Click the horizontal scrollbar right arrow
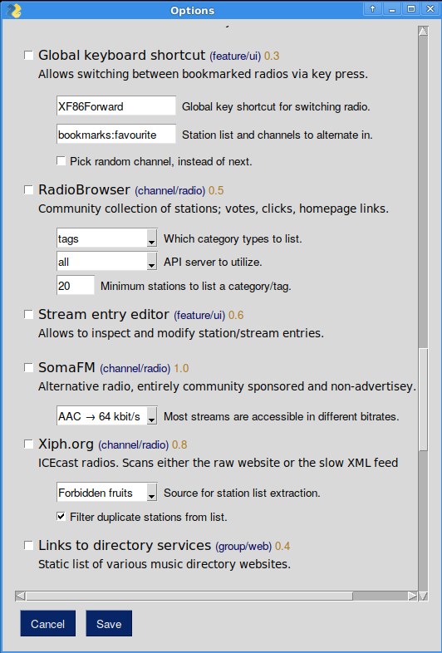 [x=412, y=596]
